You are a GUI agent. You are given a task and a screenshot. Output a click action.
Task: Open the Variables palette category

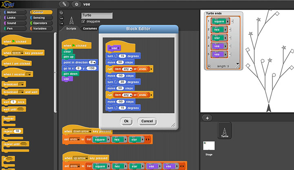tap(41, 29)
